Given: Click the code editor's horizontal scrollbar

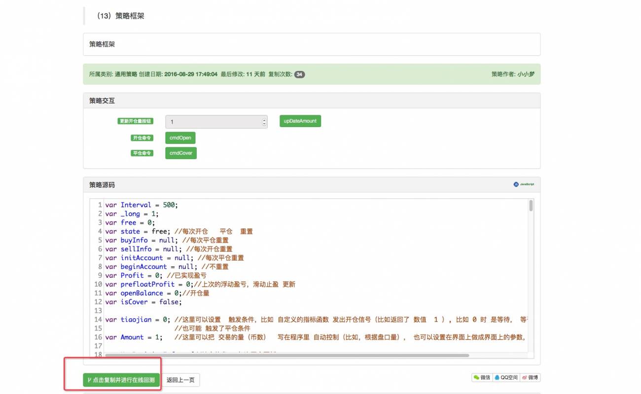Looking at the screenshot, I should (x=286, y=355).
